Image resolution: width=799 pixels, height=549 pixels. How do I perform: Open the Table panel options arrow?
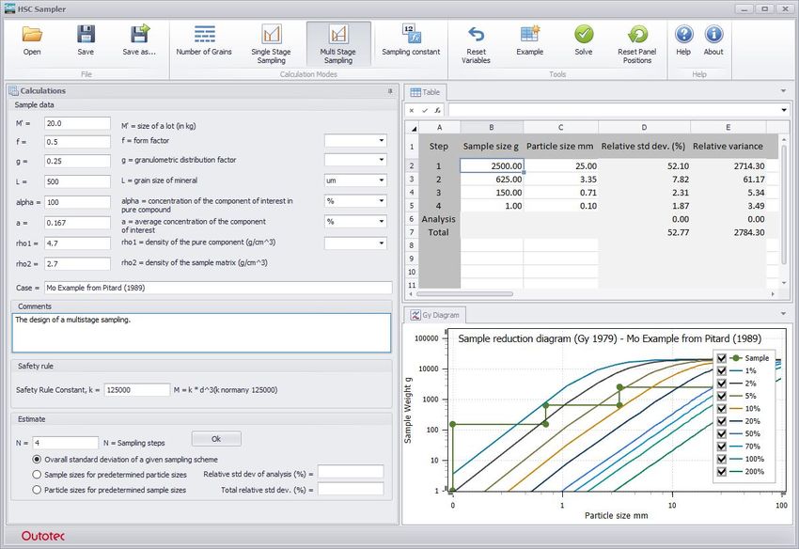(783, 91)
